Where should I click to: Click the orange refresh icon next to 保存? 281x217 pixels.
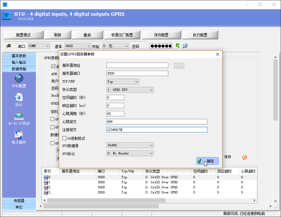[245, 157]
